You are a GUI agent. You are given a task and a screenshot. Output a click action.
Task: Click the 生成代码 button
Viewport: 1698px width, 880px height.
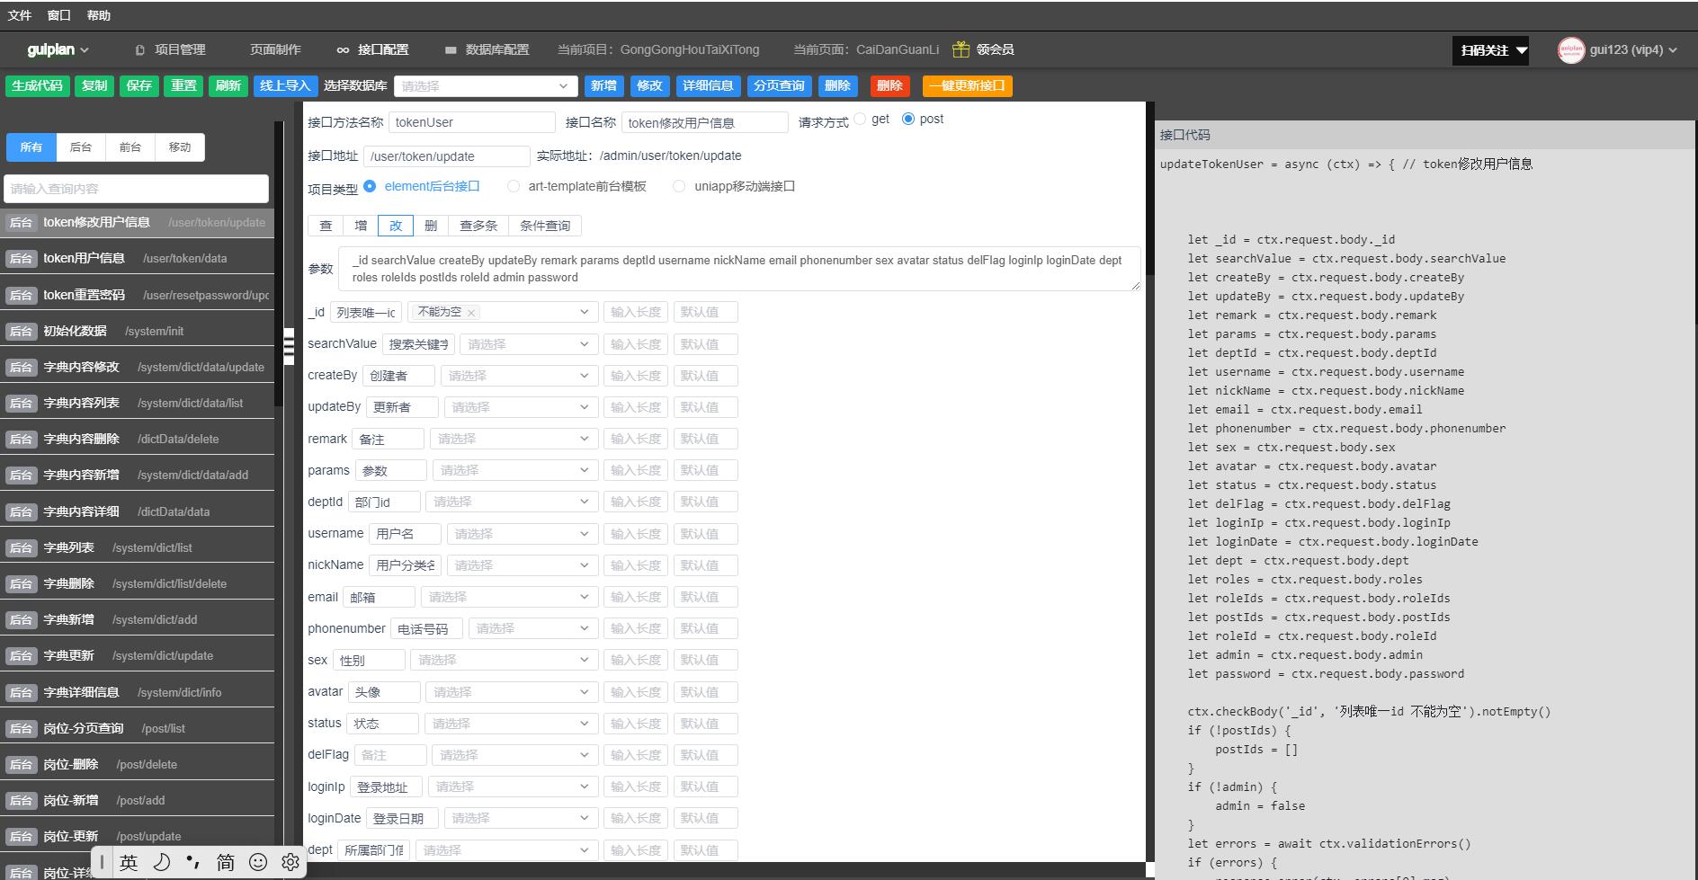click(x=37, y=85)
